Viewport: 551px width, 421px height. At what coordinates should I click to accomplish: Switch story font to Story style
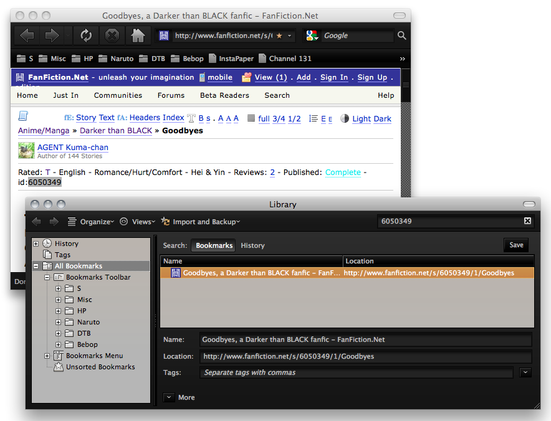pos(86,118)
